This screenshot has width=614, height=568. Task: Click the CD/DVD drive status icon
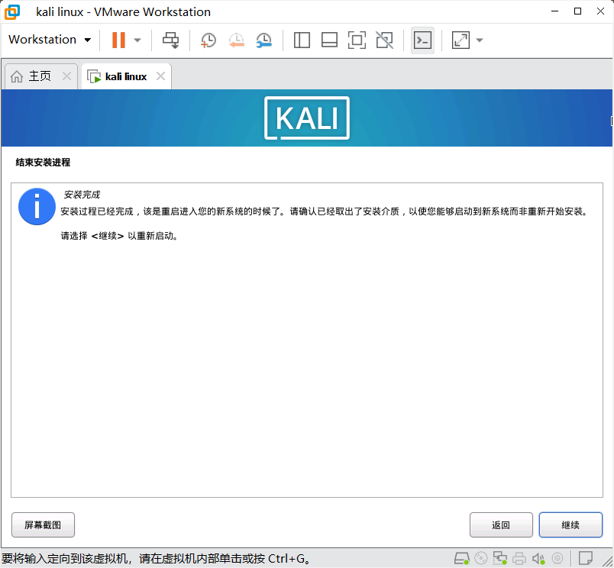point(481,558)
